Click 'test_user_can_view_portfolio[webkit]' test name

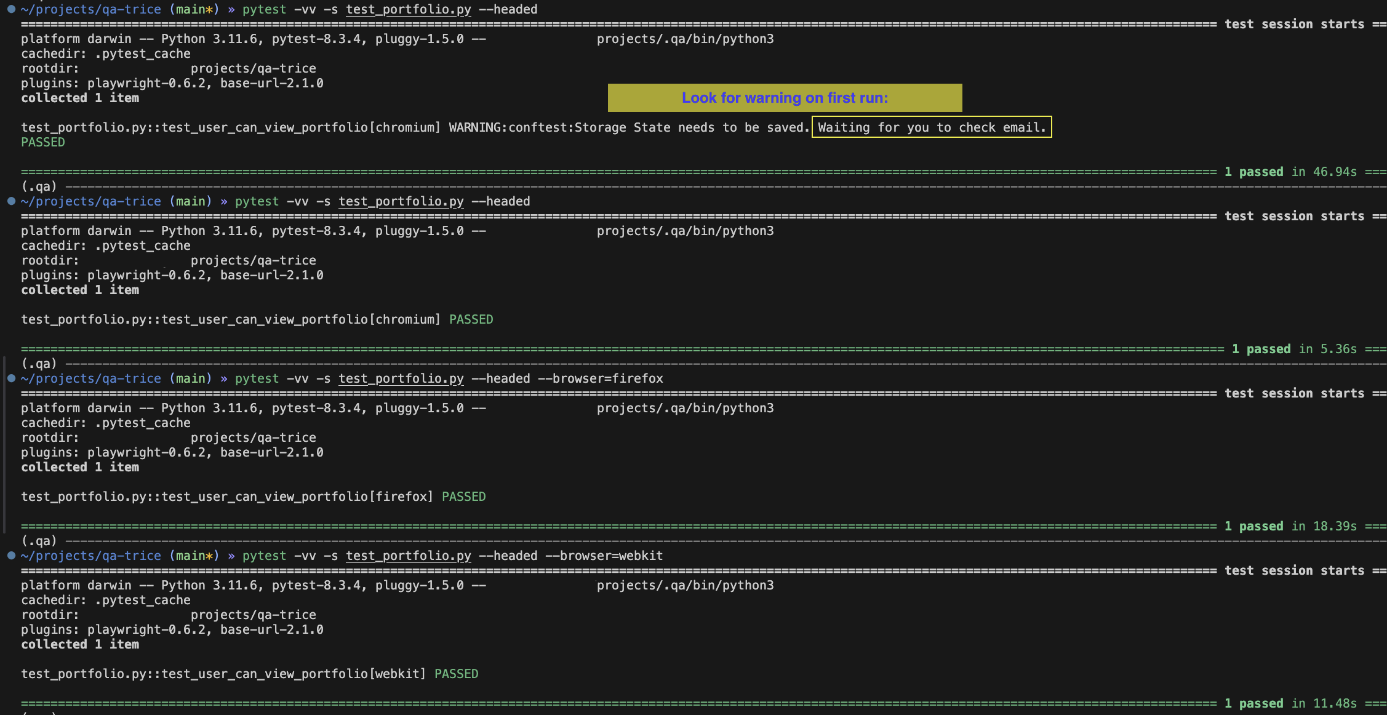[x=294, y=674]
